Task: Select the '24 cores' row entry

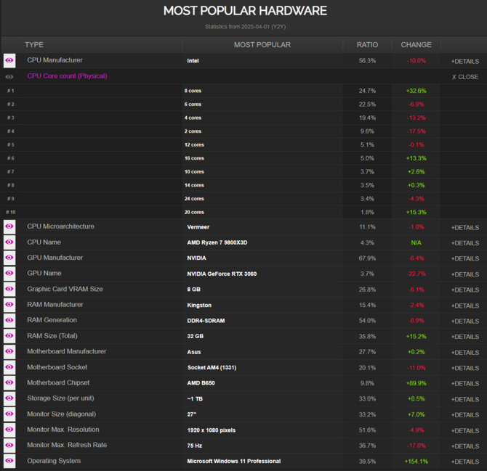Action: click(x=194, y=199)
